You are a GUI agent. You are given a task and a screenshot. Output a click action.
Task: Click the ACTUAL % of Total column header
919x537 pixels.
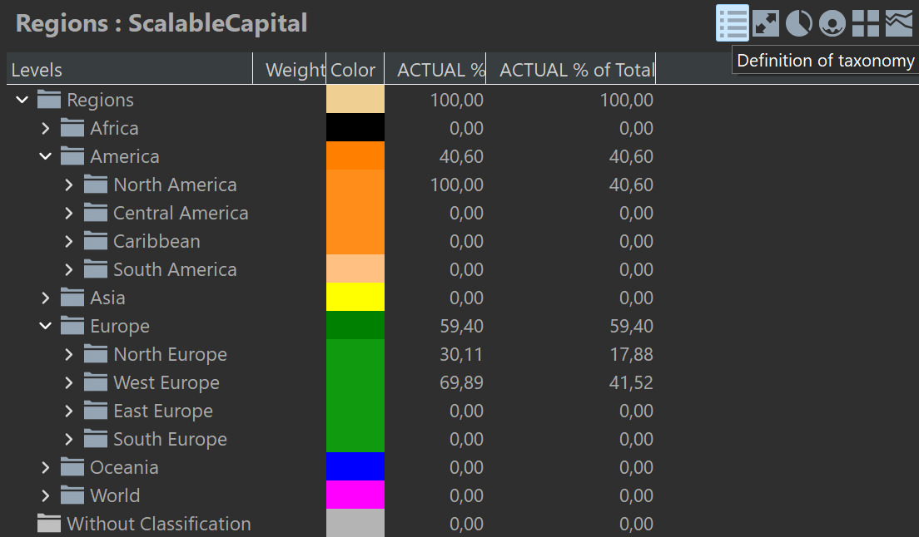pyautogui.click(x=576, y=70)
